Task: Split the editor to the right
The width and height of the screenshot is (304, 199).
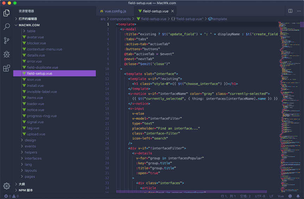Action: click(290, 11)
